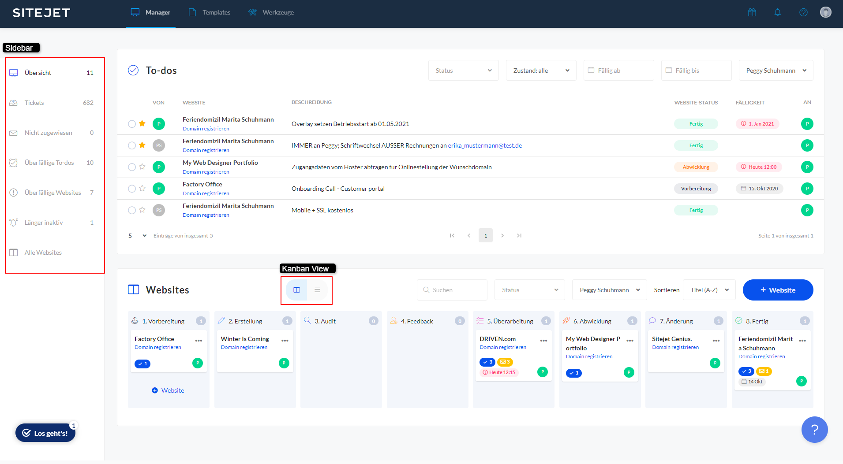Screen dimensions: 843x464
Task: Open the gift icon in the top bar
Action: click(x=752, y=12)
